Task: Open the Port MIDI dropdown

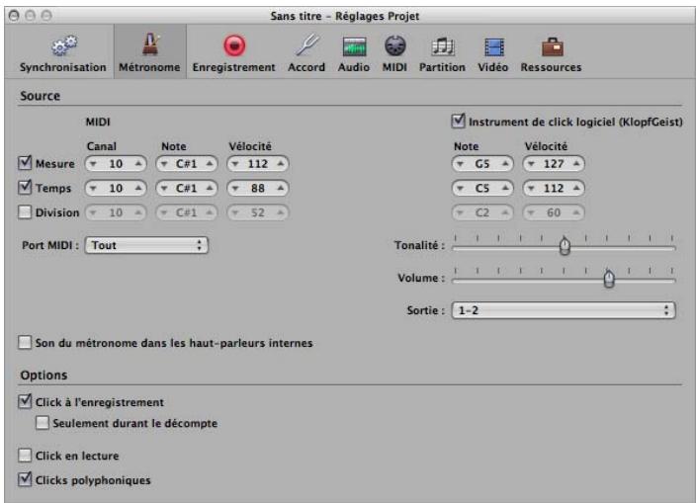Action: (x=146, y=245)
